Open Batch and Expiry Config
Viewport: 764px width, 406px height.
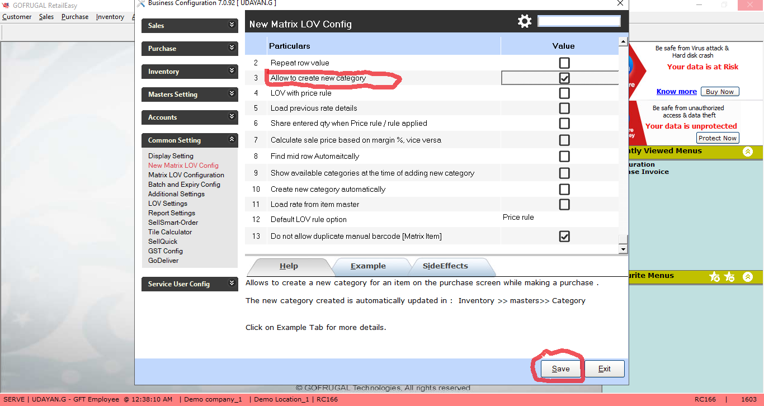pyautogui.click(x=184, y=185)
